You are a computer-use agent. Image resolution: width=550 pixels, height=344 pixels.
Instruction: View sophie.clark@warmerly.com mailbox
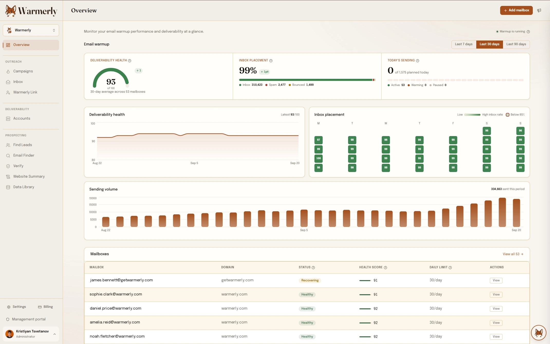(496, 294)
